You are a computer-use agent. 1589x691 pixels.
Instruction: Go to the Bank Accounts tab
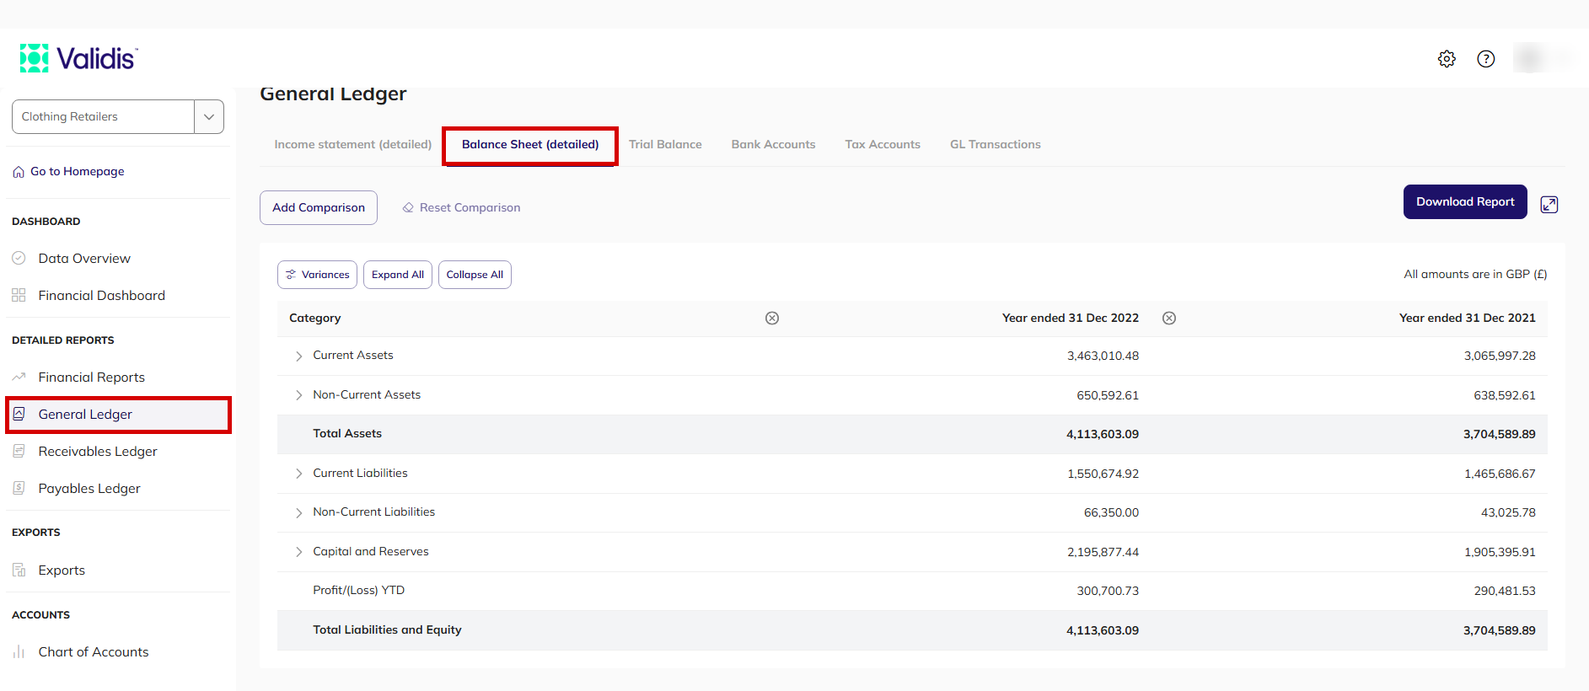point(773,144)
